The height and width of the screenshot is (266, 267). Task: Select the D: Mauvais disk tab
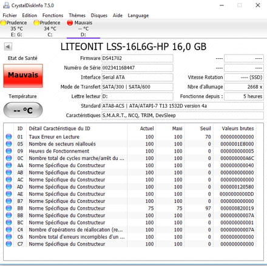point(83,28)
